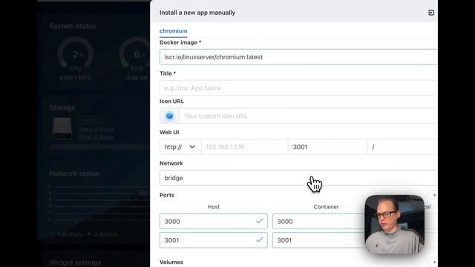Edit the Web UI port :3001 field
Screen dimensions: 475x267
coord(327,147)
